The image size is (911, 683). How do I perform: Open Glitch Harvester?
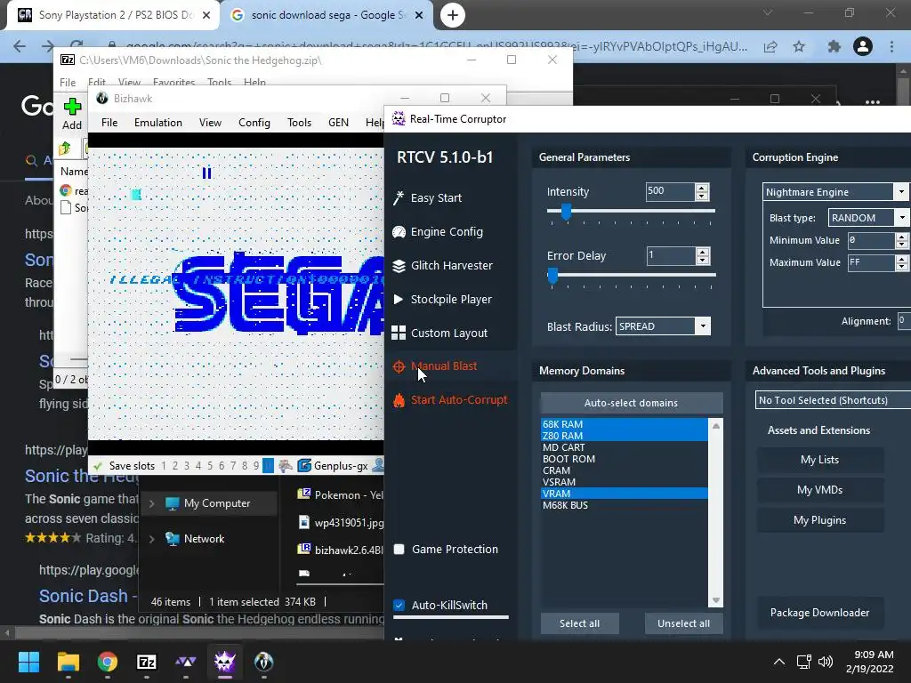443,265
